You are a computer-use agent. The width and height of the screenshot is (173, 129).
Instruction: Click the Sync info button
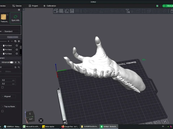(x=15, y=18)
